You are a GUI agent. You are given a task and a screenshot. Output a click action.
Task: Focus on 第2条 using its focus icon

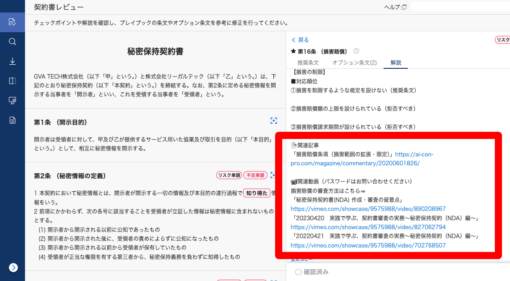coord(273,175)
